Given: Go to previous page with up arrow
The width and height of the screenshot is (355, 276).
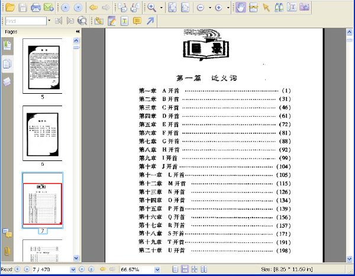Looking at the screenshot, I should point(65,8).
